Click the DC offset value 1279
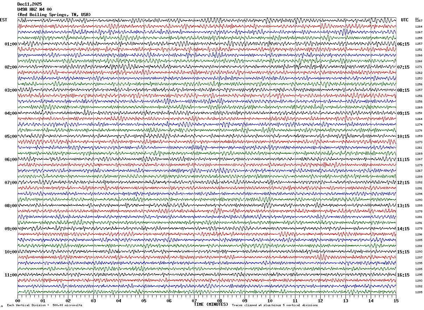Screen dimensions: 424x310 419,165
